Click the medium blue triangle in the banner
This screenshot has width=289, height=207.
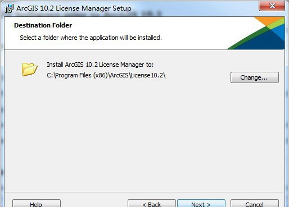tap(280, 31)
